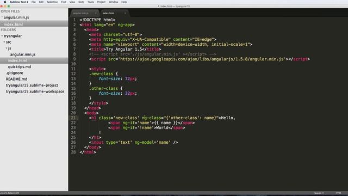Collapse the js folder arrow

[7, 48]
